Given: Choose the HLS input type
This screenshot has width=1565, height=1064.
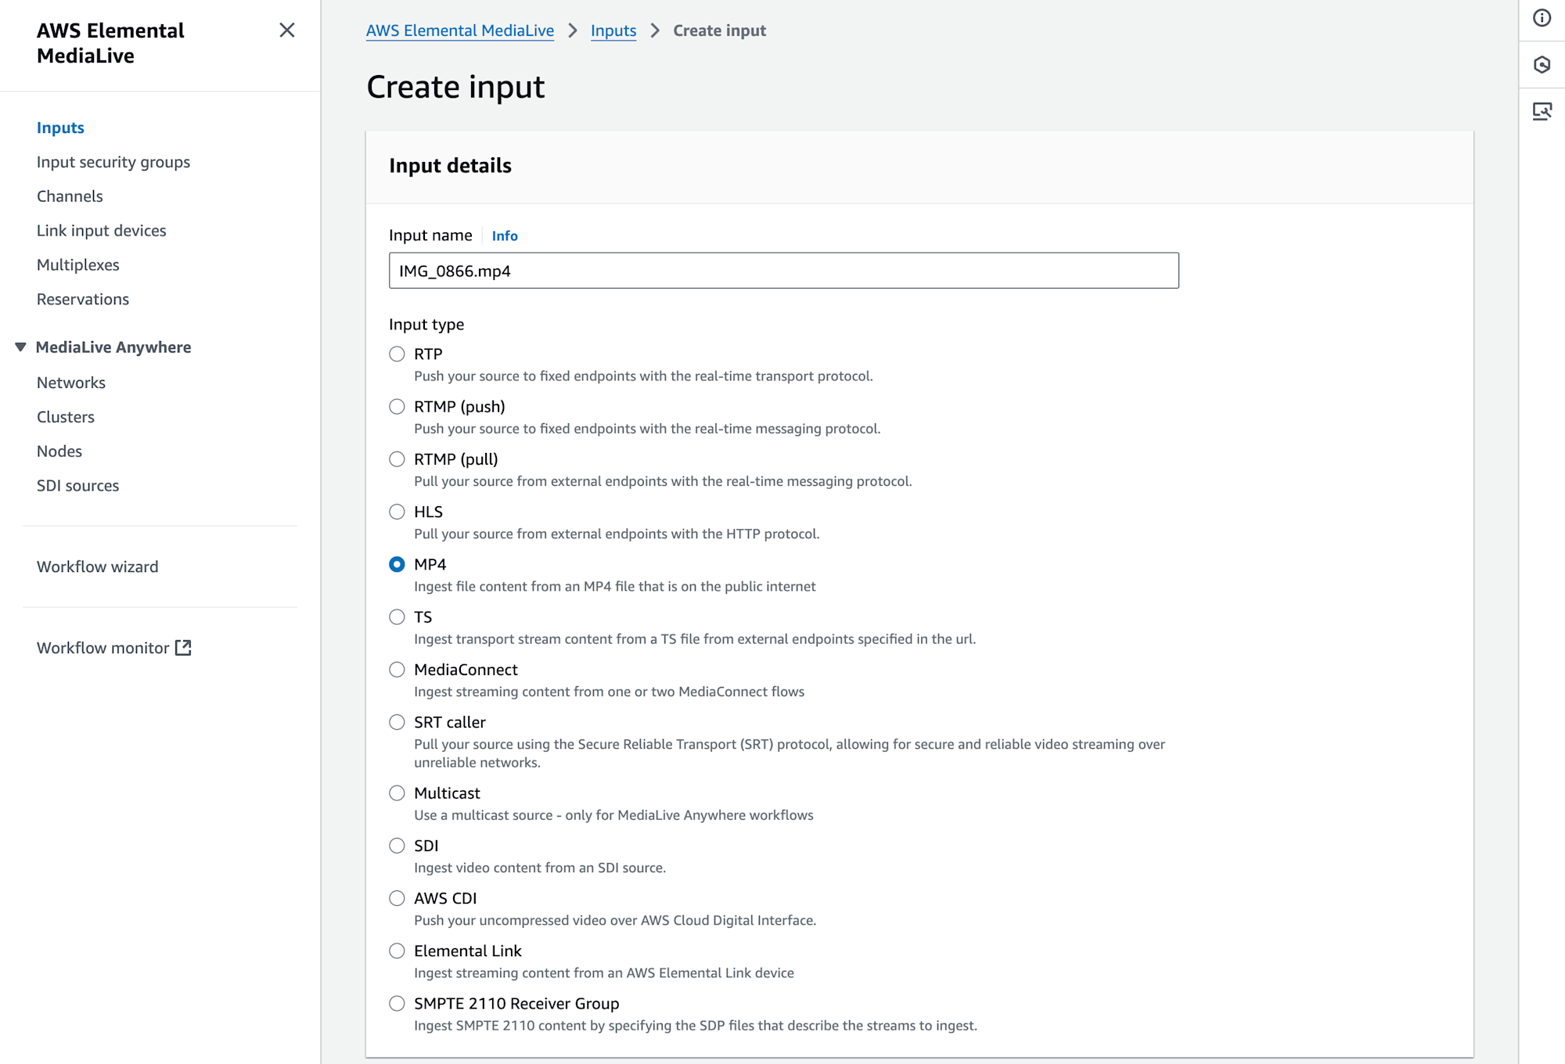Looking at the screenshot, I should [x=397, y=512].
